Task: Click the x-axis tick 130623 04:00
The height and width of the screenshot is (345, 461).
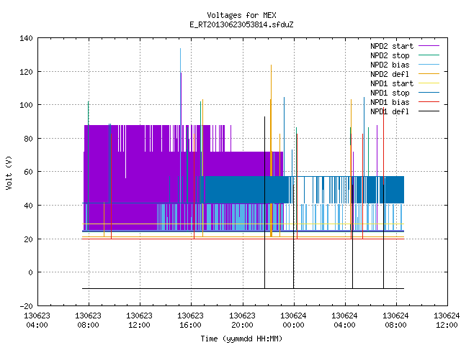Action: click(x=37, y=321)
